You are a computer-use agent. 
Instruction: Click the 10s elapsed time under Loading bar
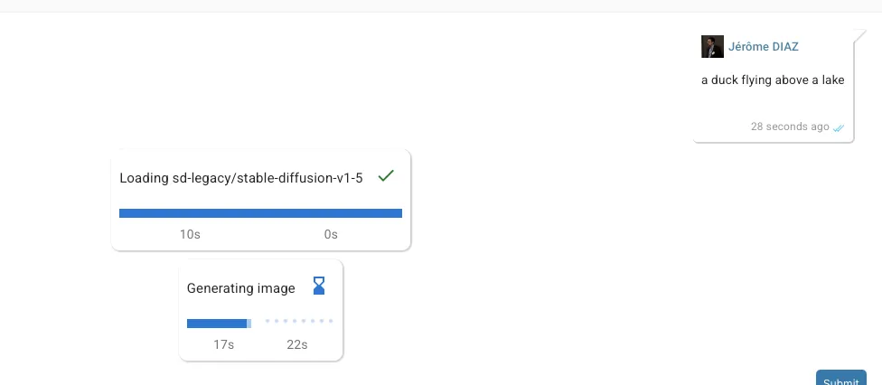(190, 235)
